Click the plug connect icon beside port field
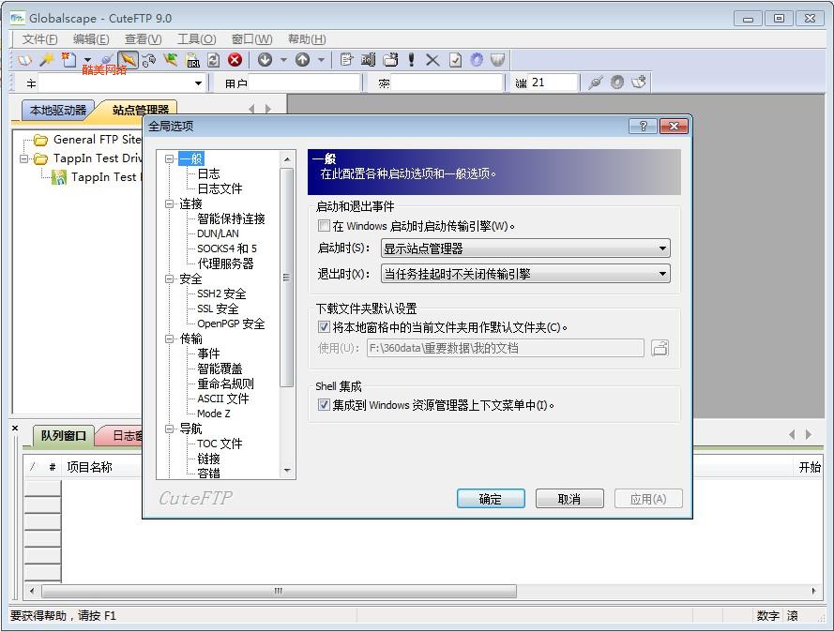This screenshot has height=632, width=834. point(596,83)
